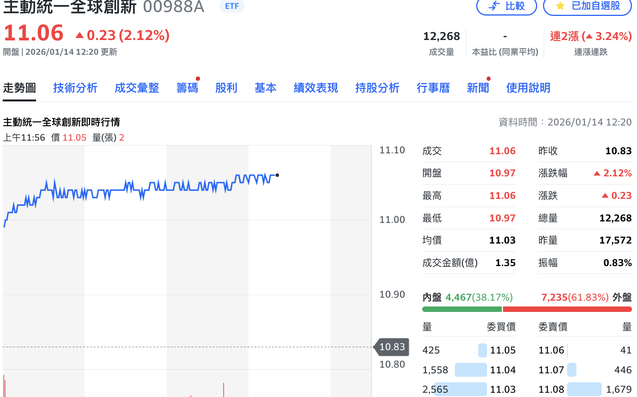Switch to the 股利 tab

226,88
